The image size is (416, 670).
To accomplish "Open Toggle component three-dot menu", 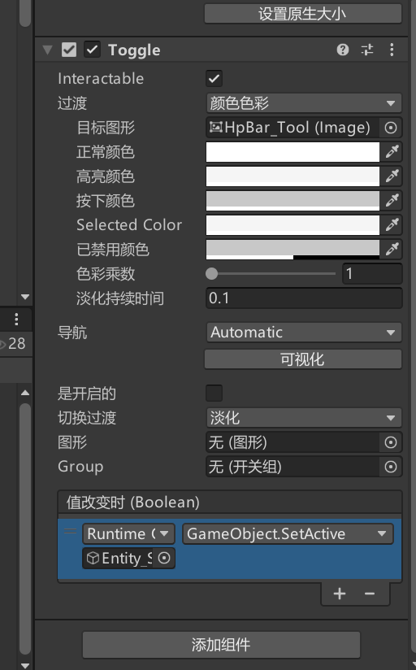I will coord(392,50).
